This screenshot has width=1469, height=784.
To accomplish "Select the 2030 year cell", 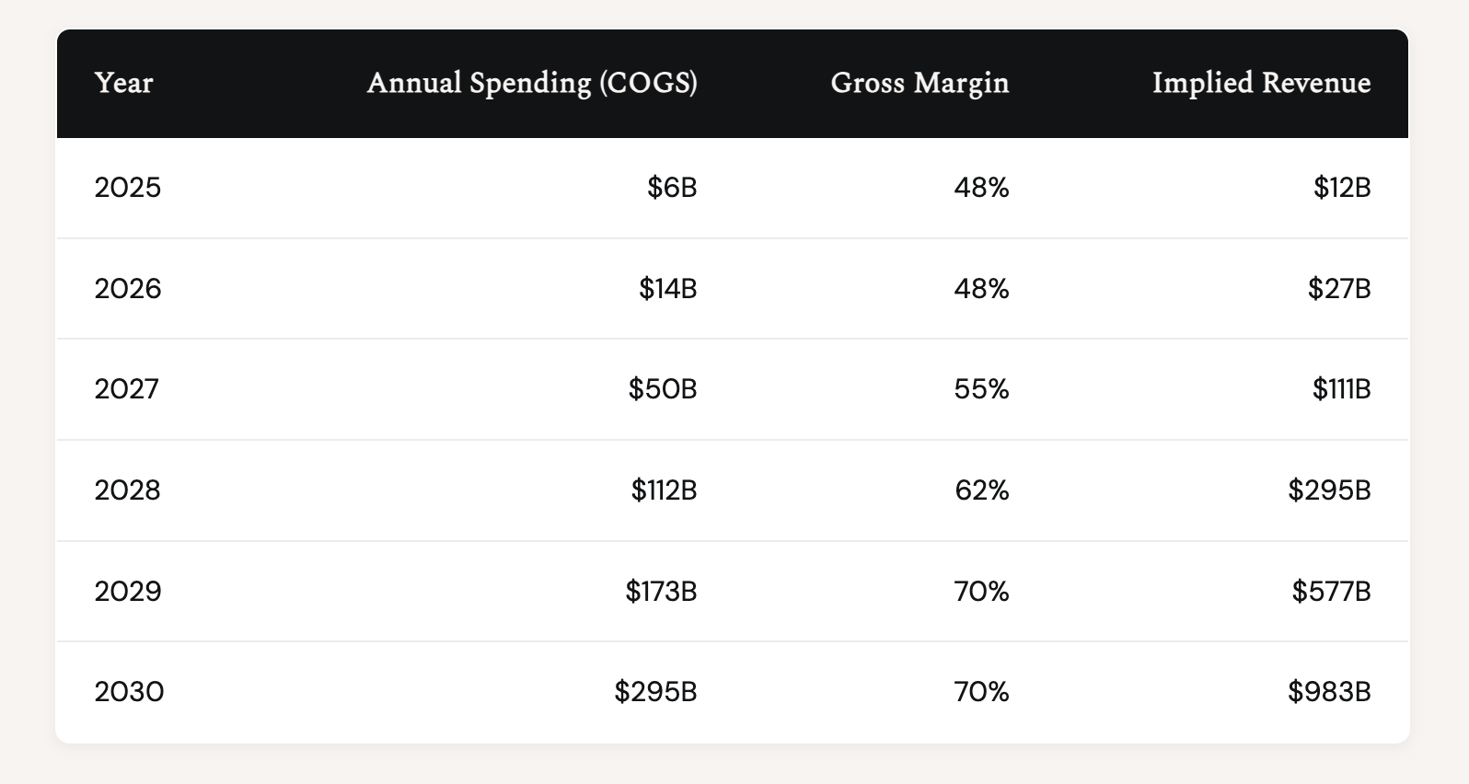I will [x=129, y=692].
